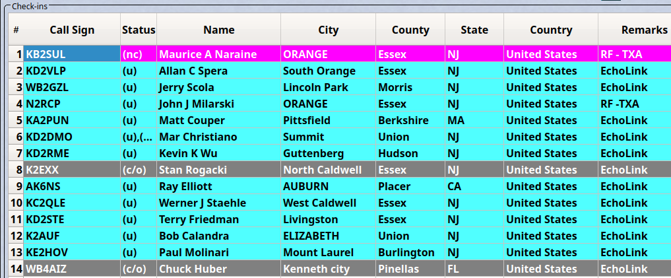The height and width of the screenshot is (278, 671).
Task: Sort by the County column header
Action: click(410, 30)
